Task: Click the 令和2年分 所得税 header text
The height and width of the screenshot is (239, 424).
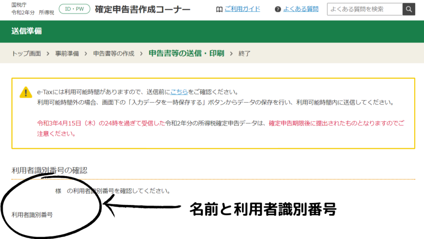Action: pos(33,13)
